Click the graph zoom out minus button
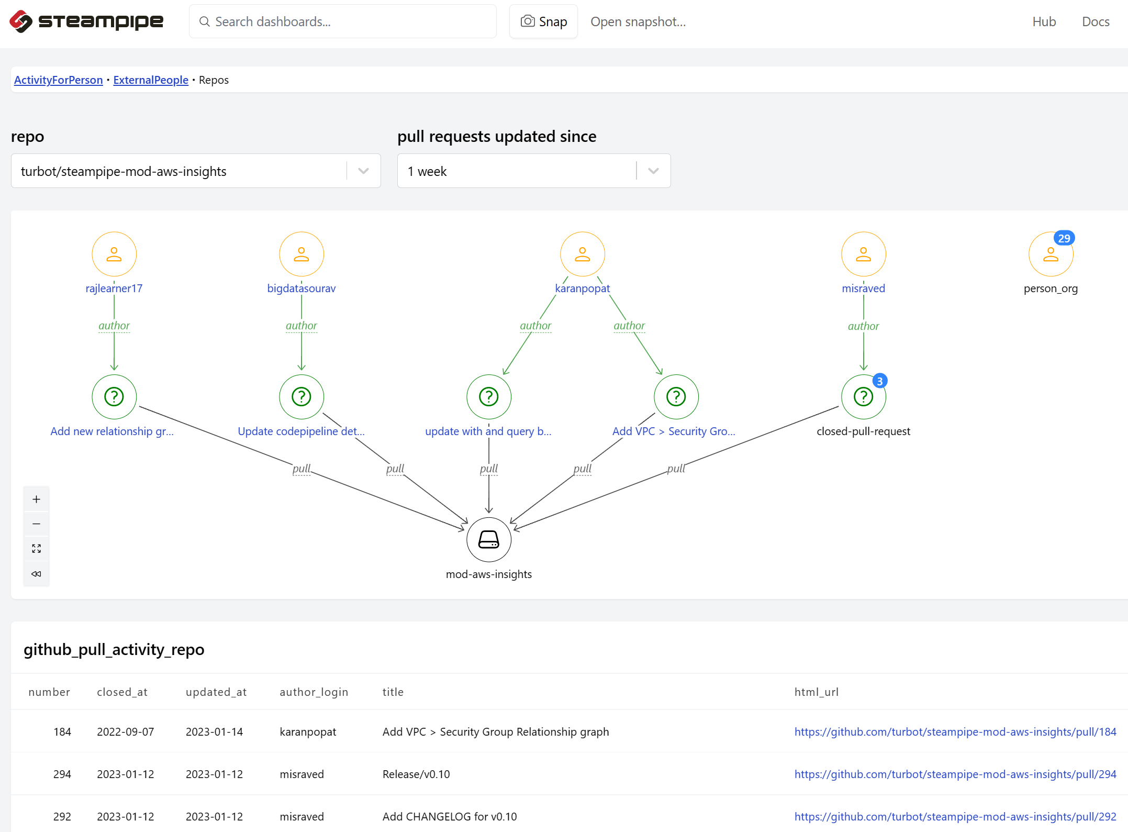The image size is (1128, 832). 36,524
